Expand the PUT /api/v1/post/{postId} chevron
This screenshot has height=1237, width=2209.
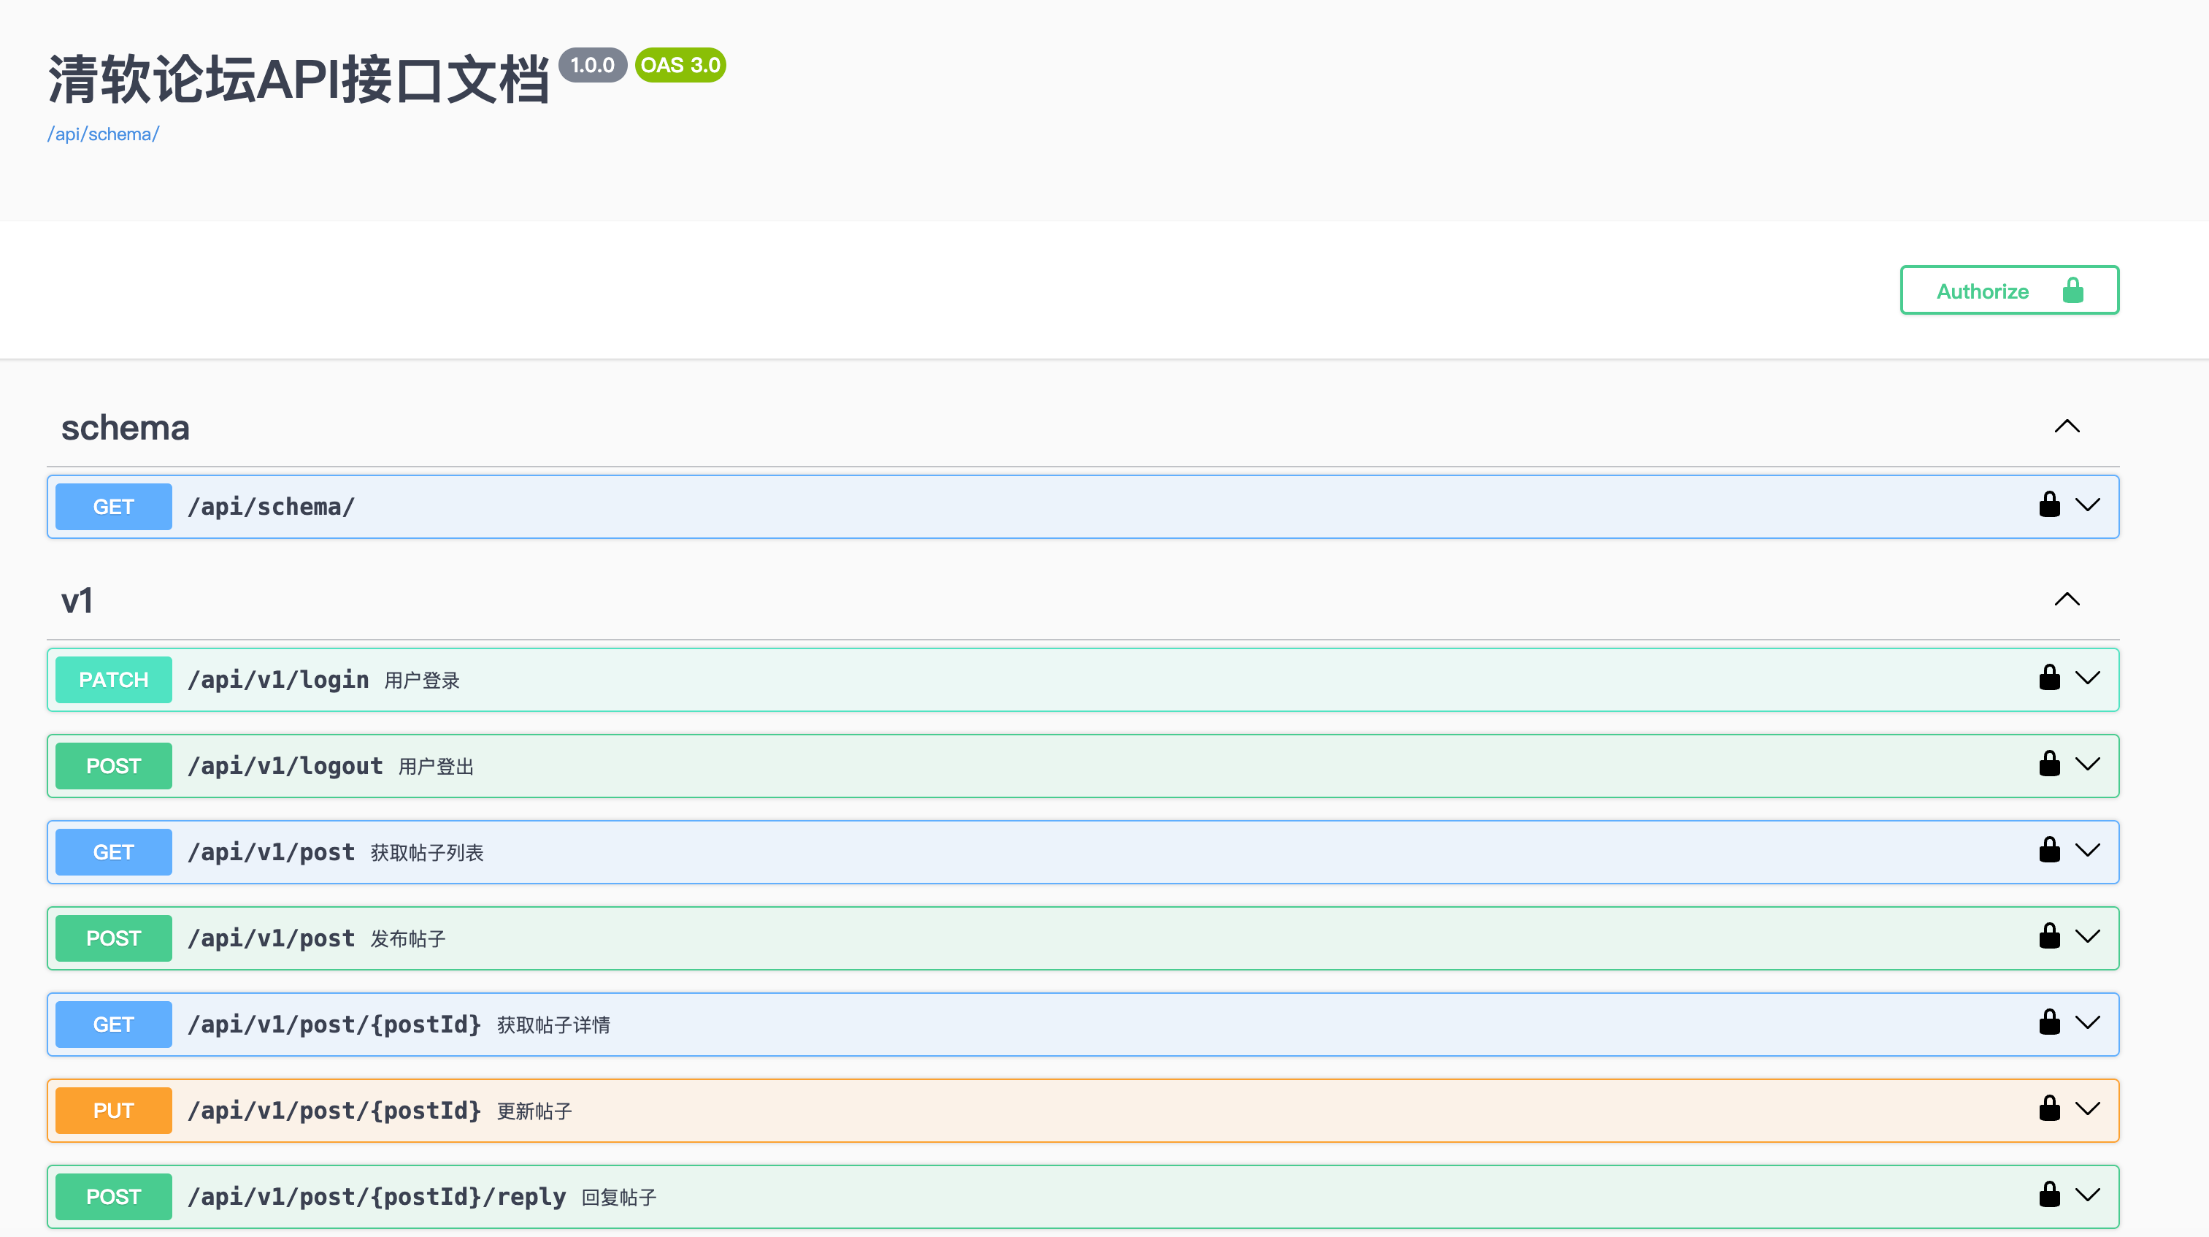point(2087,1108)
